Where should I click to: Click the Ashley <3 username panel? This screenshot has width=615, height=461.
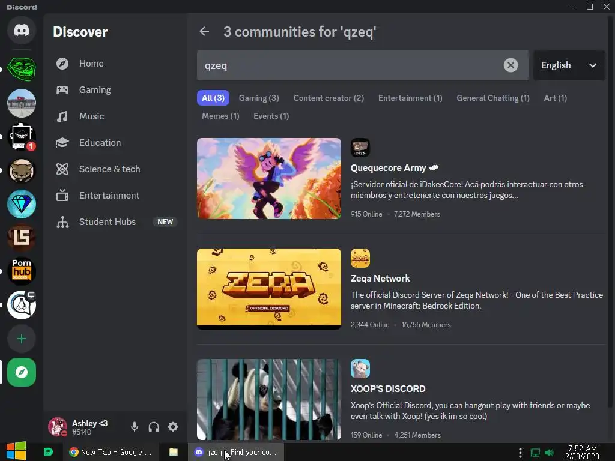(89, 427)
